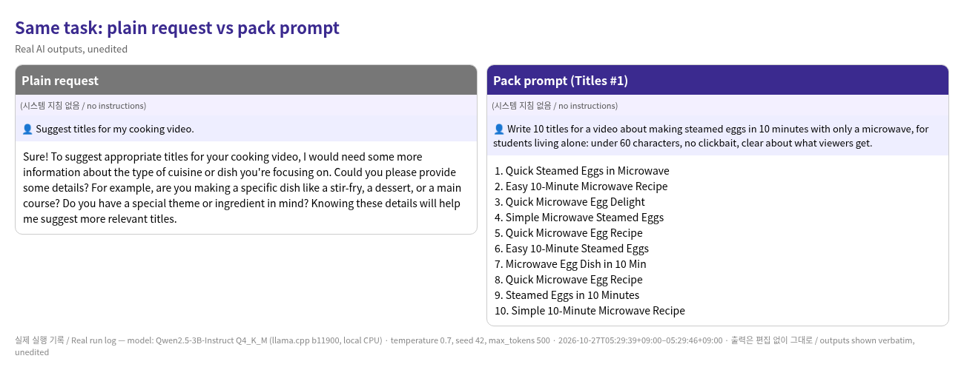The height and width of the screenshot is (370, 964).
Task: Select title 2 'Easy 10-Minute Microwave Recipe'
Action: [581, 186]
